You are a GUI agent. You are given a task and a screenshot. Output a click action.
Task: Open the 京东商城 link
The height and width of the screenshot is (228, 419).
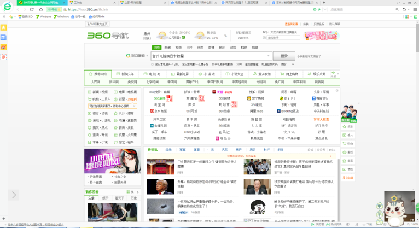coord(159,111)
